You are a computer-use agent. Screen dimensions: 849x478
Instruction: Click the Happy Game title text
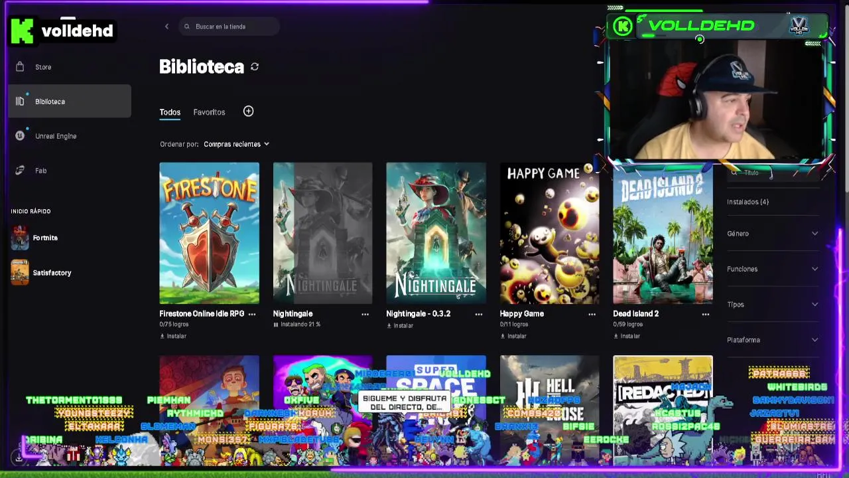pos(521,313)
